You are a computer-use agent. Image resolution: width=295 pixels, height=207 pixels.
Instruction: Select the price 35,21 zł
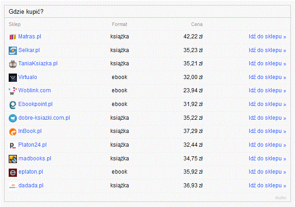(x=193, y=64)
